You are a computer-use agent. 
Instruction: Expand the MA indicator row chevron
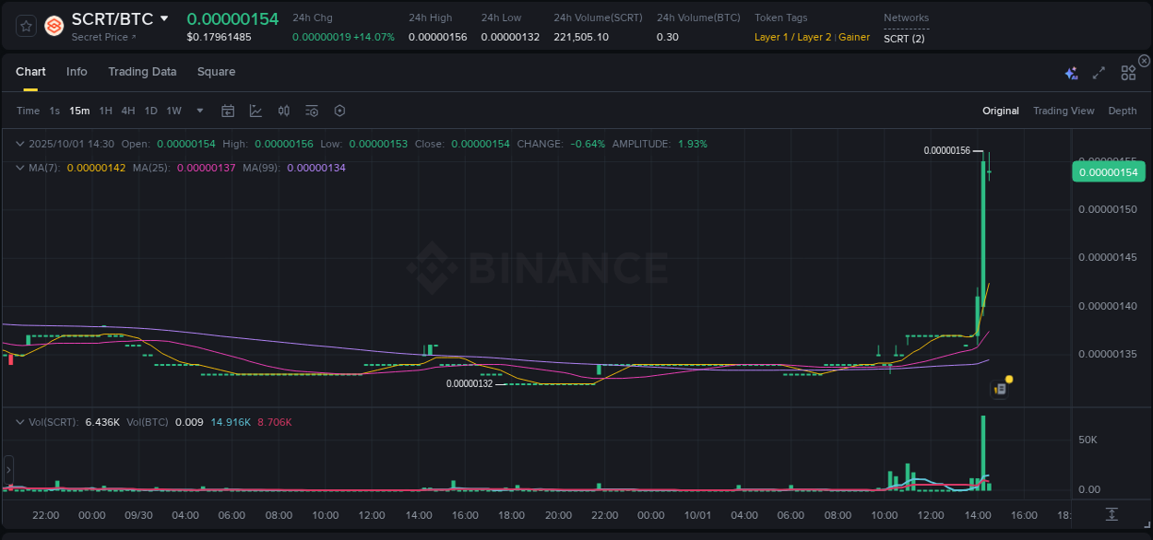coord(19,168)
